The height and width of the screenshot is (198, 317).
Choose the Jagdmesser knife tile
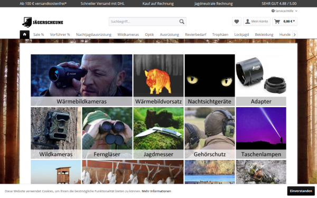[158, 133]
